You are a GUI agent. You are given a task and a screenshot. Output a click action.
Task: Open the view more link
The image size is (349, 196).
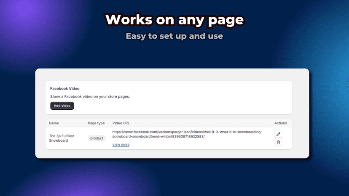pos(121,144)
